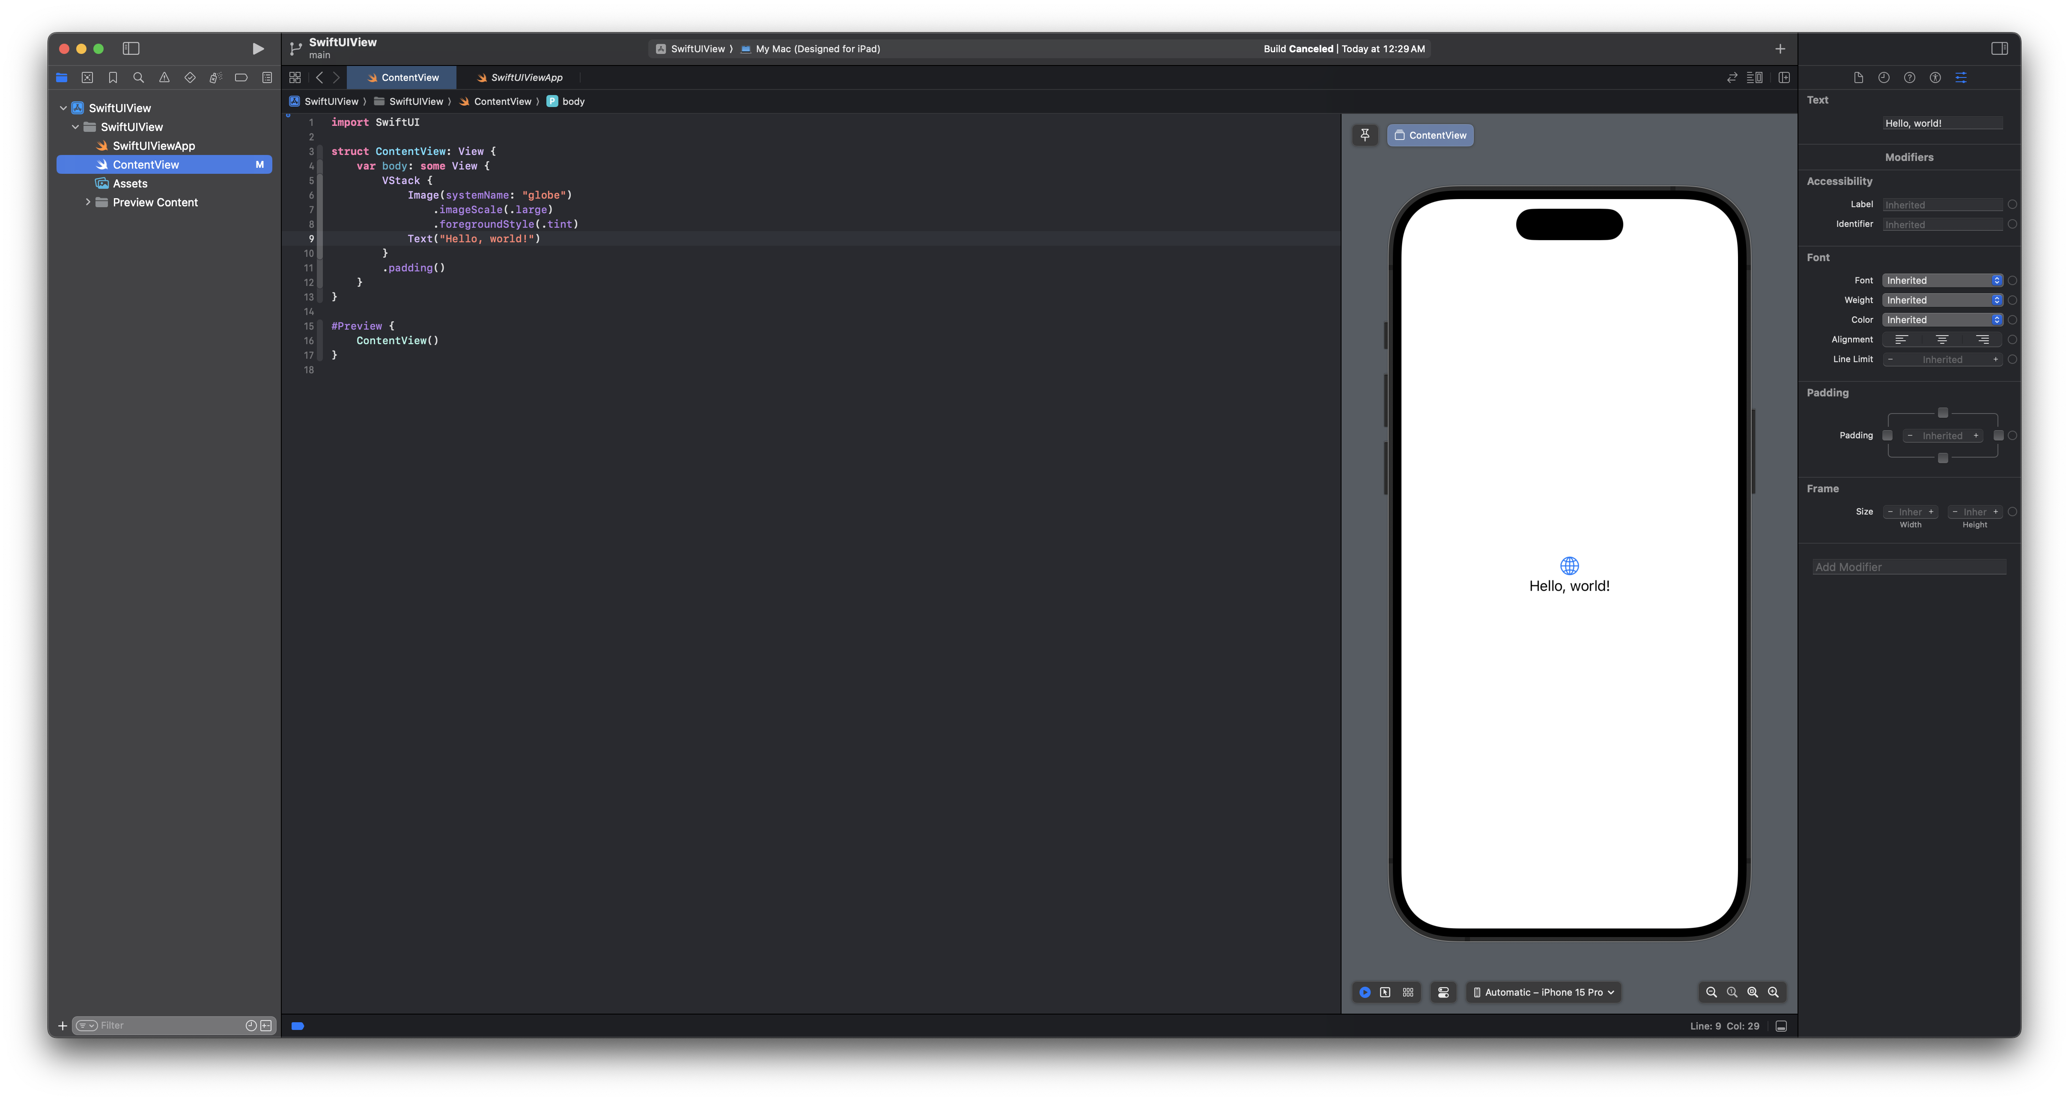Click the Add Modifier field

coord(1908,567)
